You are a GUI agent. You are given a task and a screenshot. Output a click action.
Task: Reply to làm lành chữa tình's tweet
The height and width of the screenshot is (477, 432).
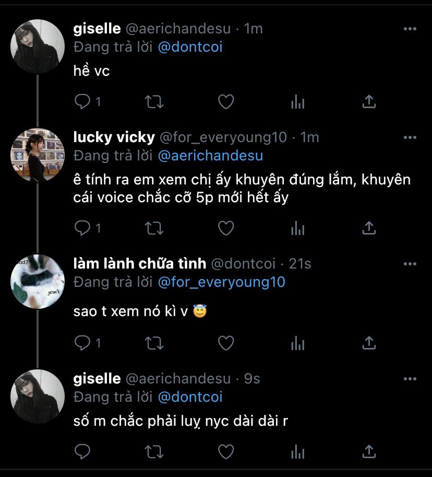coord(82,343)
